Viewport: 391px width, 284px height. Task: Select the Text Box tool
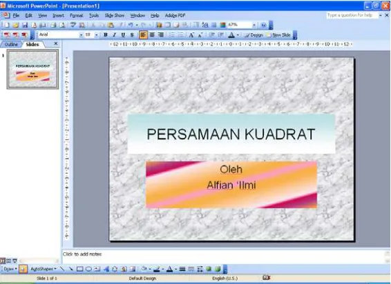(x=97, y=269)
